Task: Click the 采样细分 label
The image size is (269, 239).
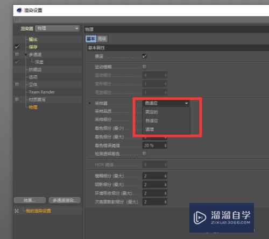Action: [x=103, y=120]
